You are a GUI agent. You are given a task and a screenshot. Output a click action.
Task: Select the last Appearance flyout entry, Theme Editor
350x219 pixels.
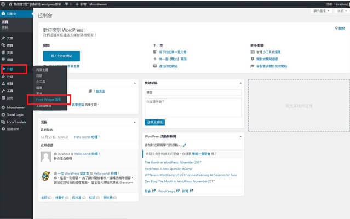point(44,106)
